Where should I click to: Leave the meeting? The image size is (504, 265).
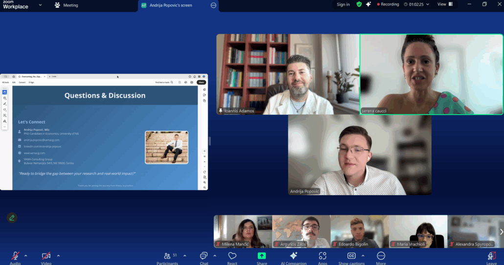click(491, 256)
